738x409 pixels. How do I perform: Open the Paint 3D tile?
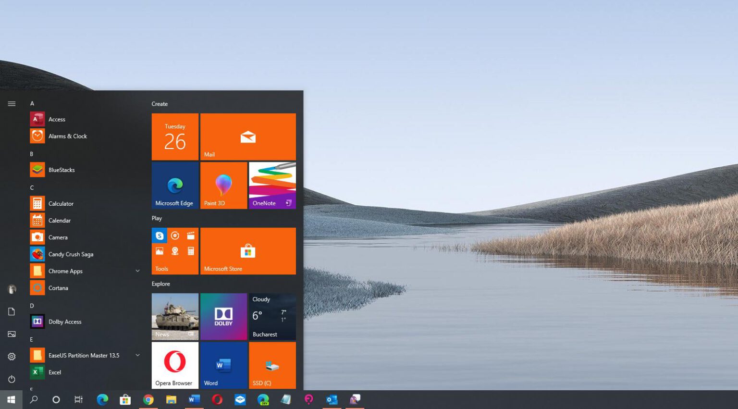pyautogui.click(x=223, y=185)
